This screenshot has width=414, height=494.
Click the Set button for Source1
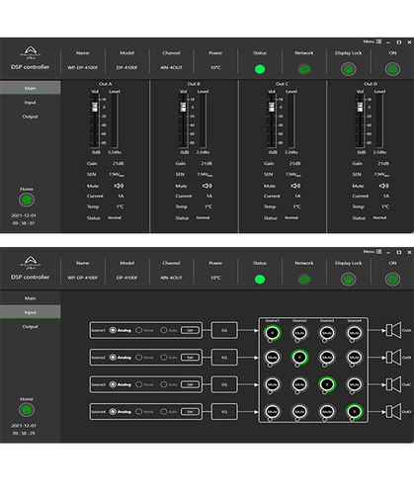click(190, 330)
